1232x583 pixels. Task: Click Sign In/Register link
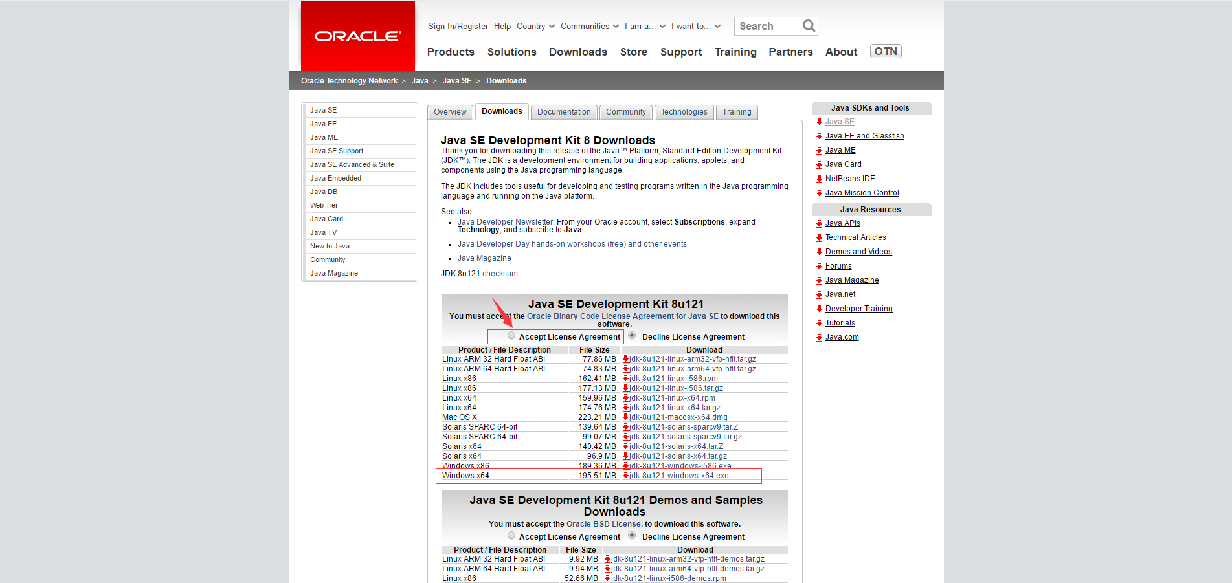point(458,27)
